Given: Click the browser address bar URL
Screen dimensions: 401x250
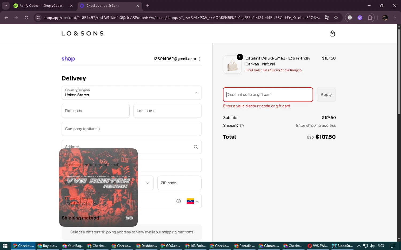Looking at the screenshot, I should coord(182,18).
